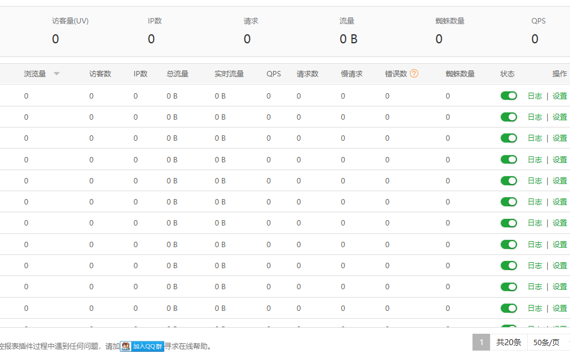Open 日志 for the first row
Image resolution: width=570 pixels, height=359 pixels.
[534, 96]
